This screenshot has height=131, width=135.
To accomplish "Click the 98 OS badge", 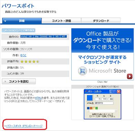I will 50,36.
